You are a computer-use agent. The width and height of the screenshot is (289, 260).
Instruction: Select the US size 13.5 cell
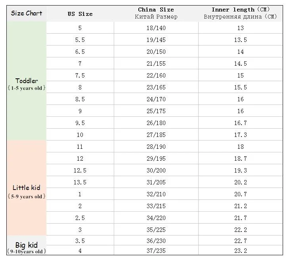(x=80, y=182)
